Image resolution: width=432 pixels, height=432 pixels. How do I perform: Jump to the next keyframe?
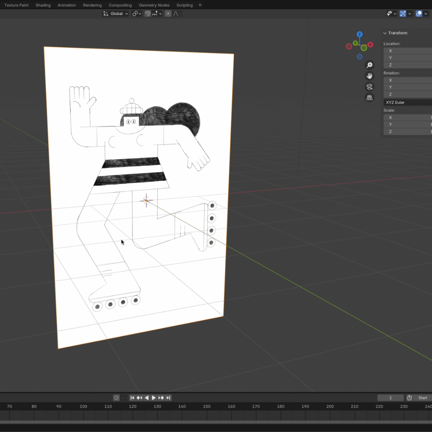(161, 398)
